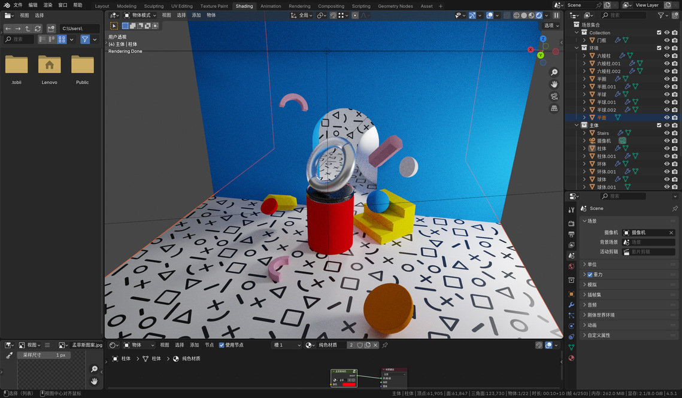Viewport: 682px width, 398px height.
Task: Open the World properties tab
Action: pyautogui.click(x=571, y=266)
